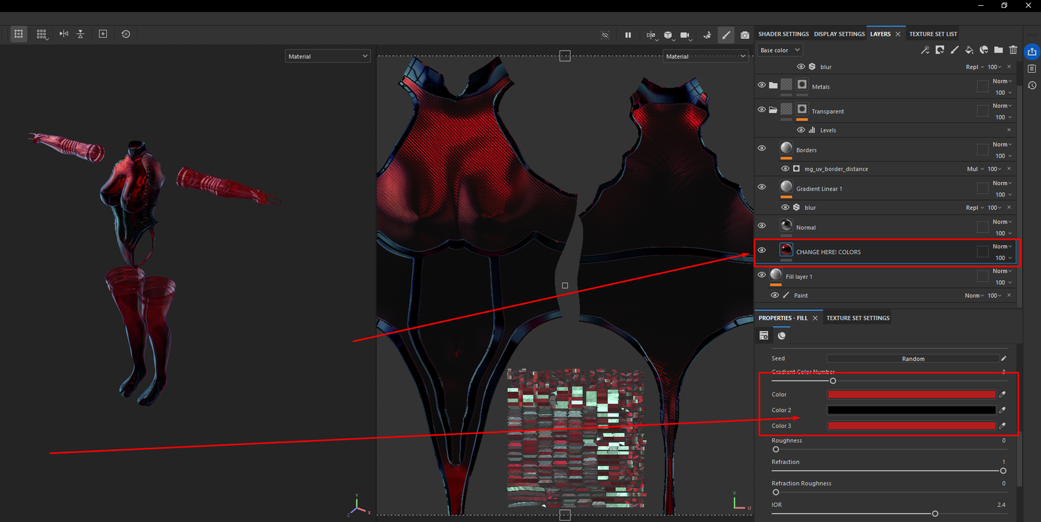
Task: Remove the Levels effect with its X
Action: (1009, 130)
